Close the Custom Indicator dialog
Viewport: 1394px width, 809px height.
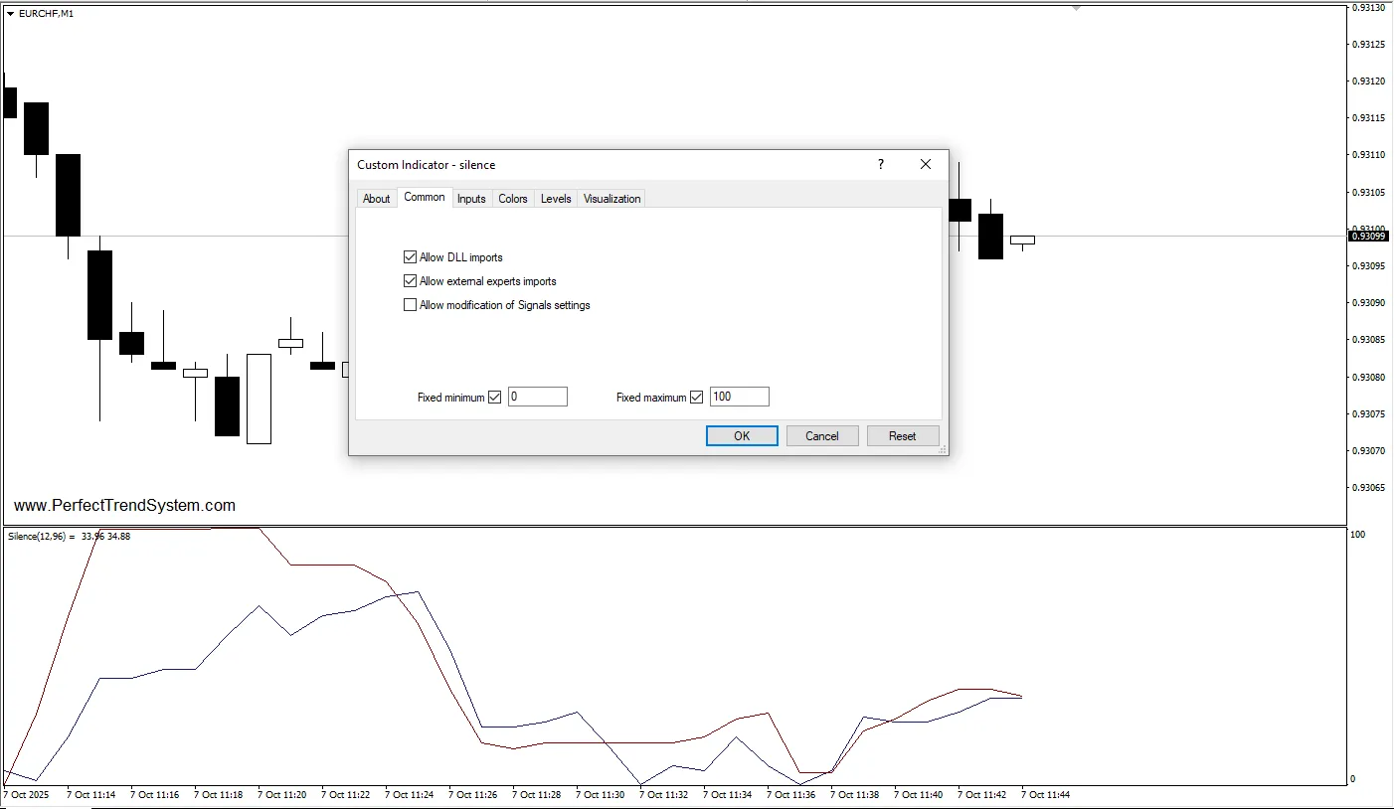pos(926,165)
